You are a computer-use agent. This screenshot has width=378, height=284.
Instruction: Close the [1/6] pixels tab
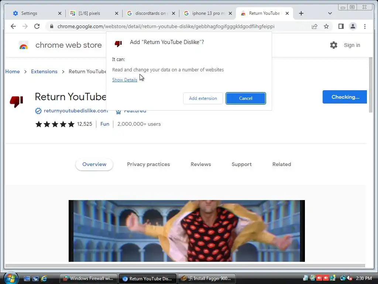point(117,14)
